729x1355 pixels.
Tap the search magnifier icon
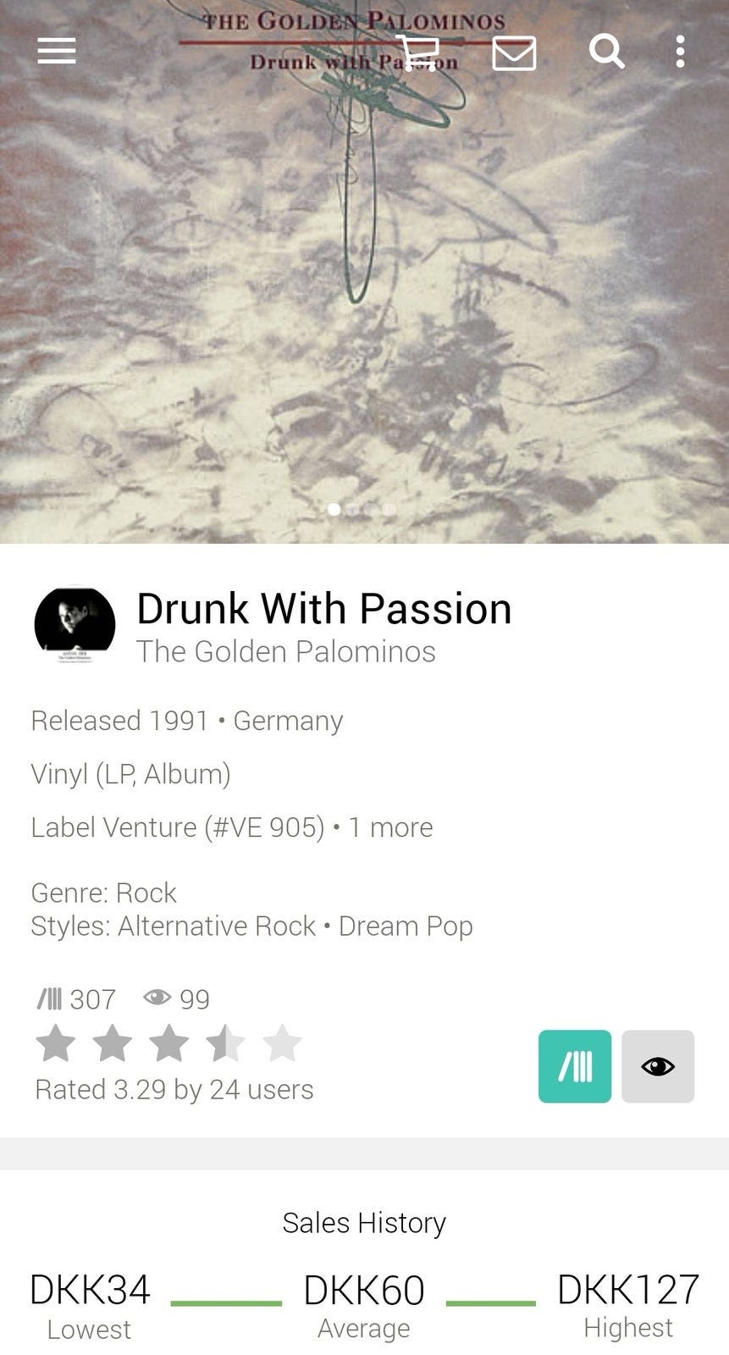click(x=607, y=51)
